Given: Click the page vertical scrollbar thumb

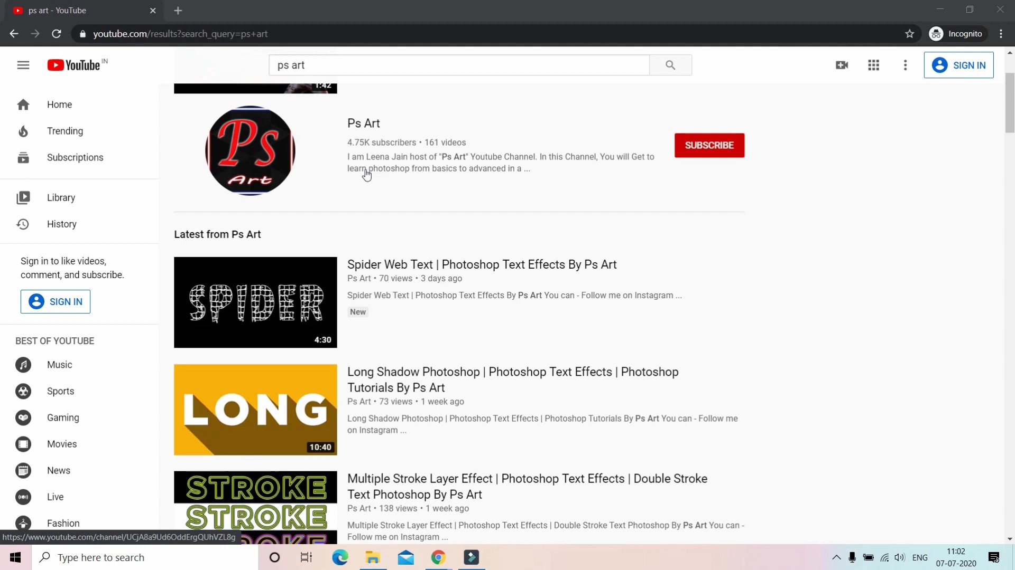Looking at the screenshot, I should (x=1010, y=103).
